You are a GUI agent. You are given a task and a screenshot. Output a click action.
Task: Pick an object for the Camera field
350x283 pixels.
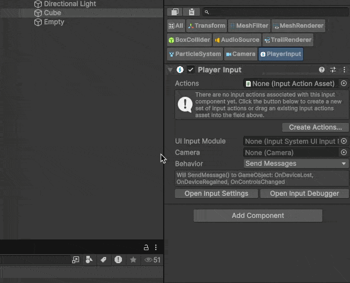coord(343,152)
